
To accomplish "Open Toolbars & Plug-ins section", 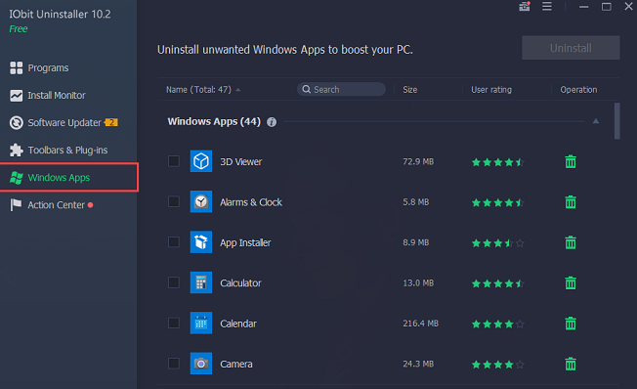I will [x=59, y=150].
